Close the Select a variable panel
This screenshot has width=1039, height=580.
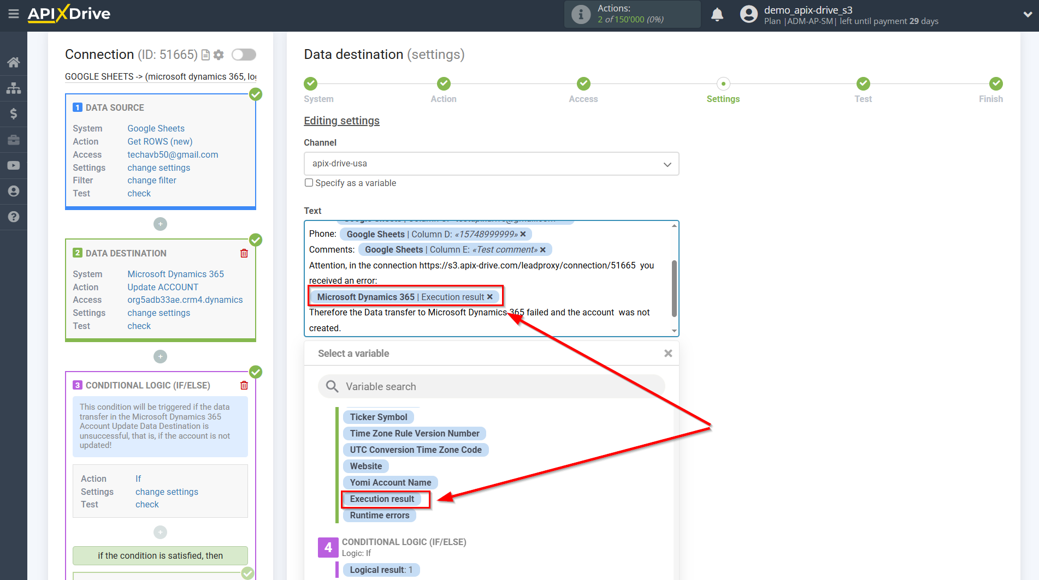point(668,354)
